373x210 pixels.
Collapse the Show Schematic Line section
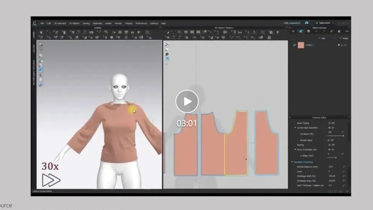(295, 149)
